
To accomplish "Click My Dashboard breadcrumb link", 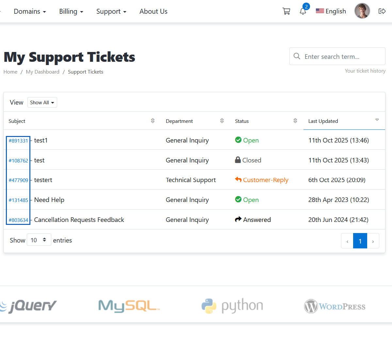I will click(42, 72).
